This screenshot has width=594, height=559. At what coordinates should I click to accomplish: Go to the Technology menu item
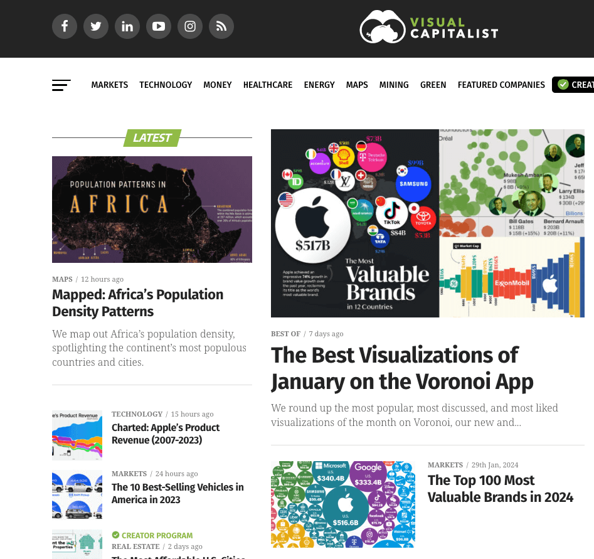point(166,85)
